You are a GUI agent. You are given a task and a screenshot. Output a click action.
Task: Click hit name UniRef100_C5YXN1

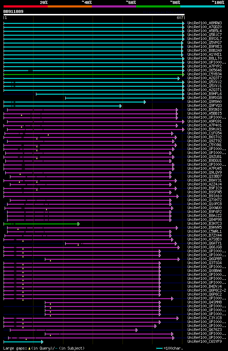[204, 145]
